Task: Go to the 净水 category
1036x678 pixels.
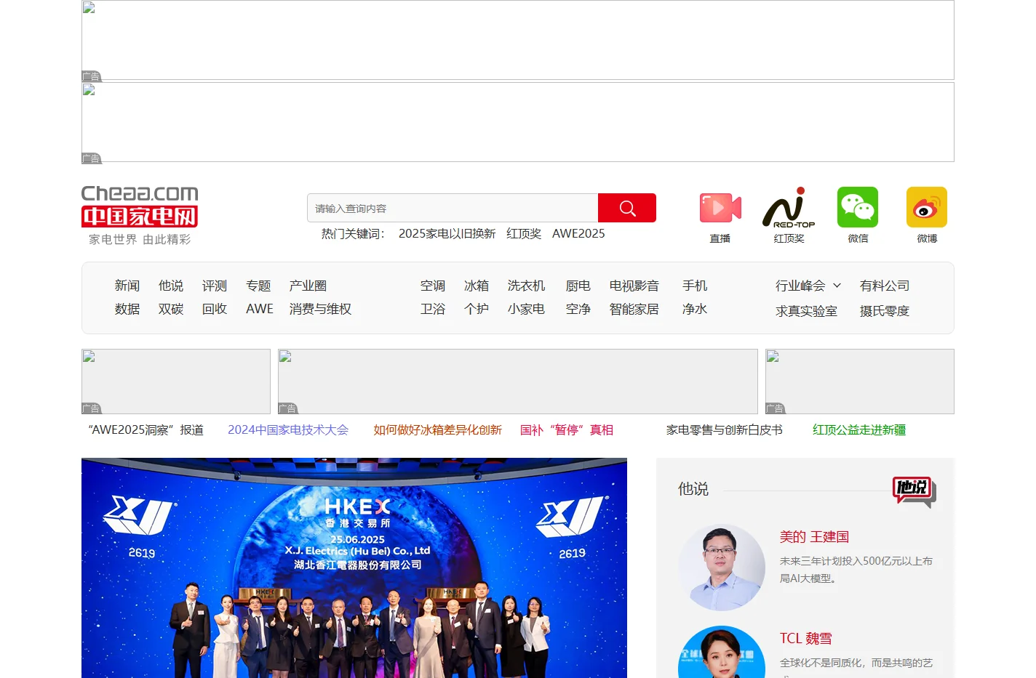Action: [695, 309]
